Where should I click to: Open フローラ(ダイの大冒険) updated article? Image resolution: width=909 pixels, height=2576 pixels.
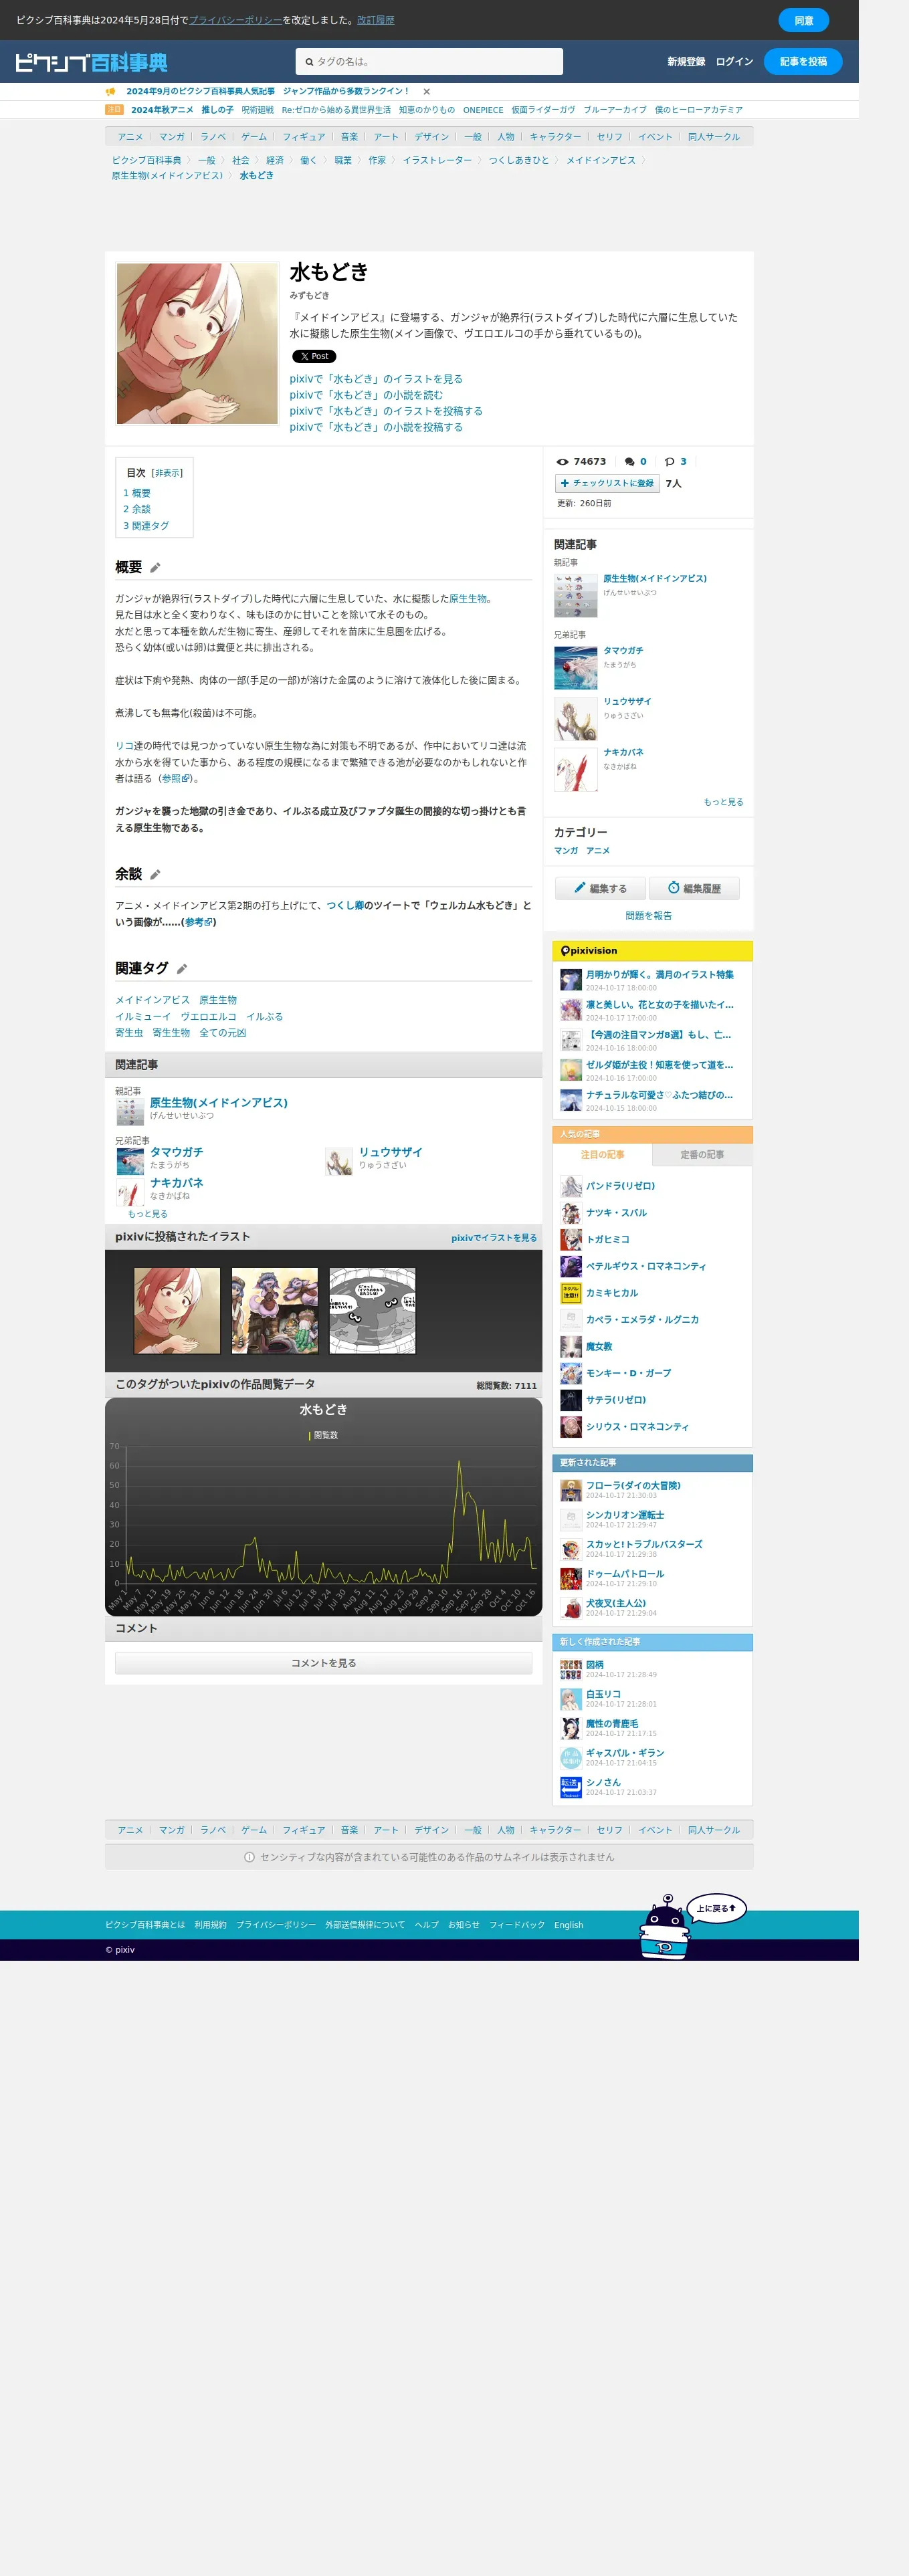pos(633,1486)
